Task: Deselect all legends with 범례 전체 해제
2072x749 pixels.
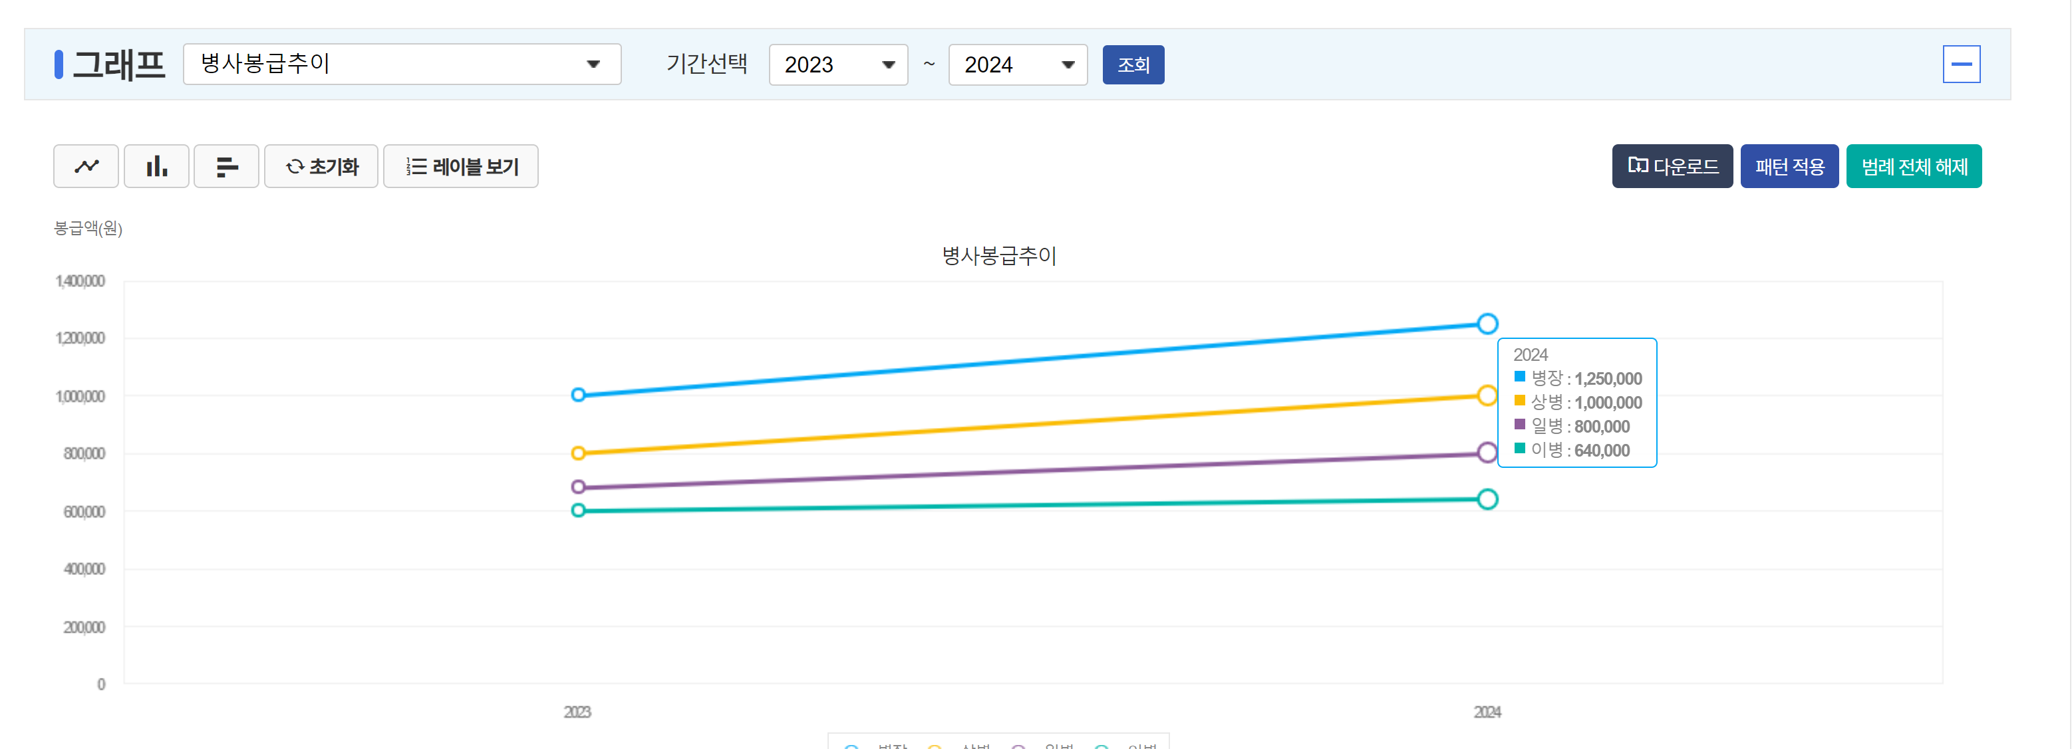Action: pyautogui.click(x=1913, y=166)
